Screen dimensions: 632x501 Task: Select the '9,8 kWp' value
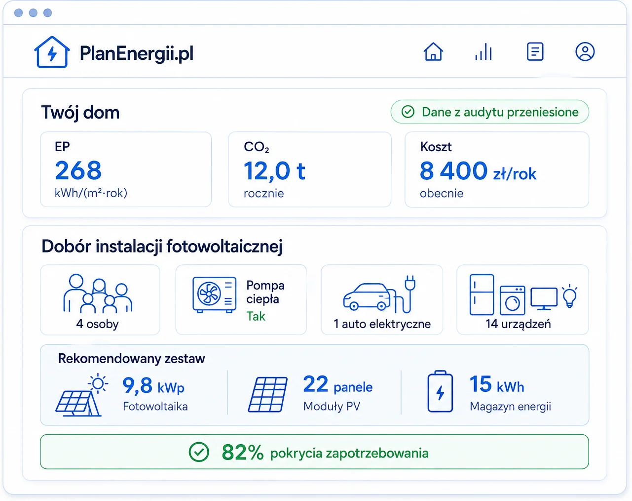(153, 385)
